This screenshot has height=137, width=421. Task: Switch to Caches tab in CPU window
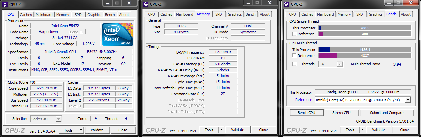point(26,15)
